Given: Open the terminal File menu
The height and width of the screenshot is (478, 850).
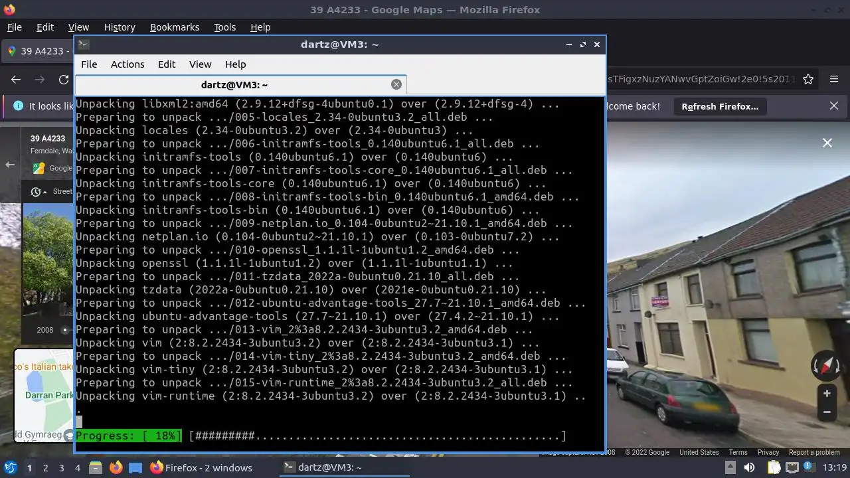Looking at the screenshot, I should 89,64.
